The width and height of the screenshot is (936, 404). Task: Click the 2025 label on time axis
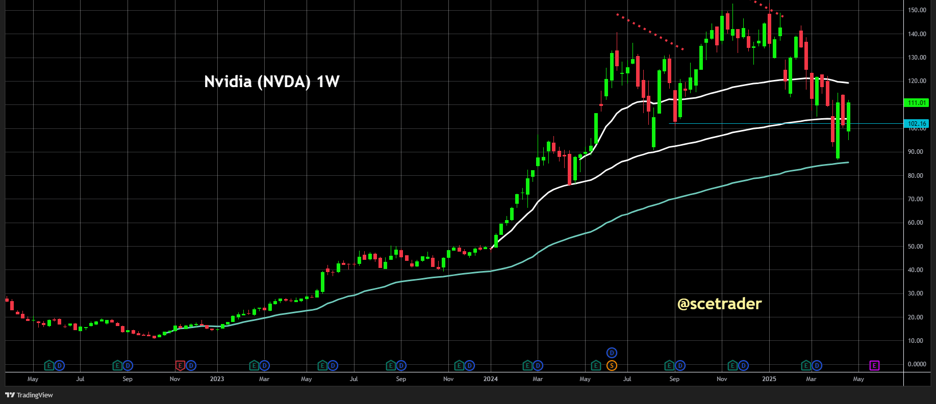(769, 379)
